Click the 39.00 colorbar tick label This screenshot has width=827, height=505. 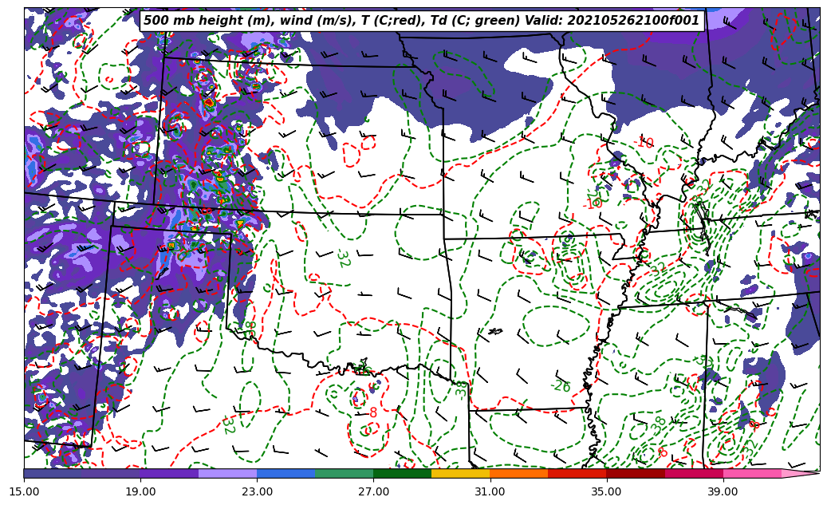723,491
